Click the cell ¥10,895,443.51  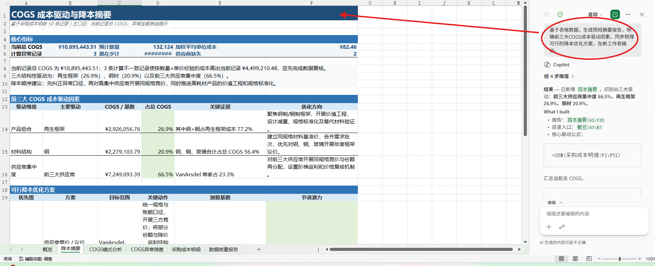[70, 47]
